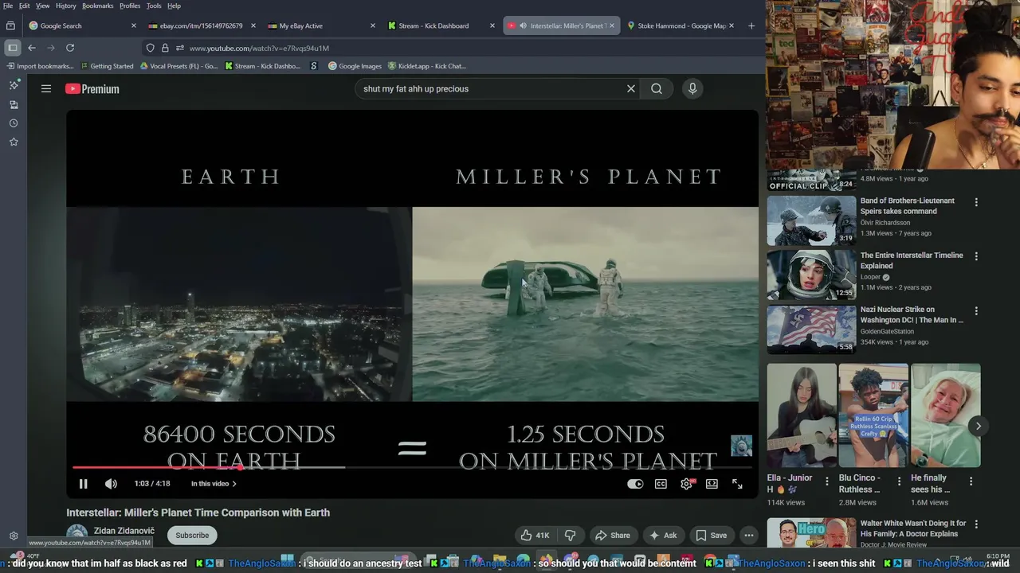Open sidebar history clock icon

pyautogui.click(x=14, y=123)
